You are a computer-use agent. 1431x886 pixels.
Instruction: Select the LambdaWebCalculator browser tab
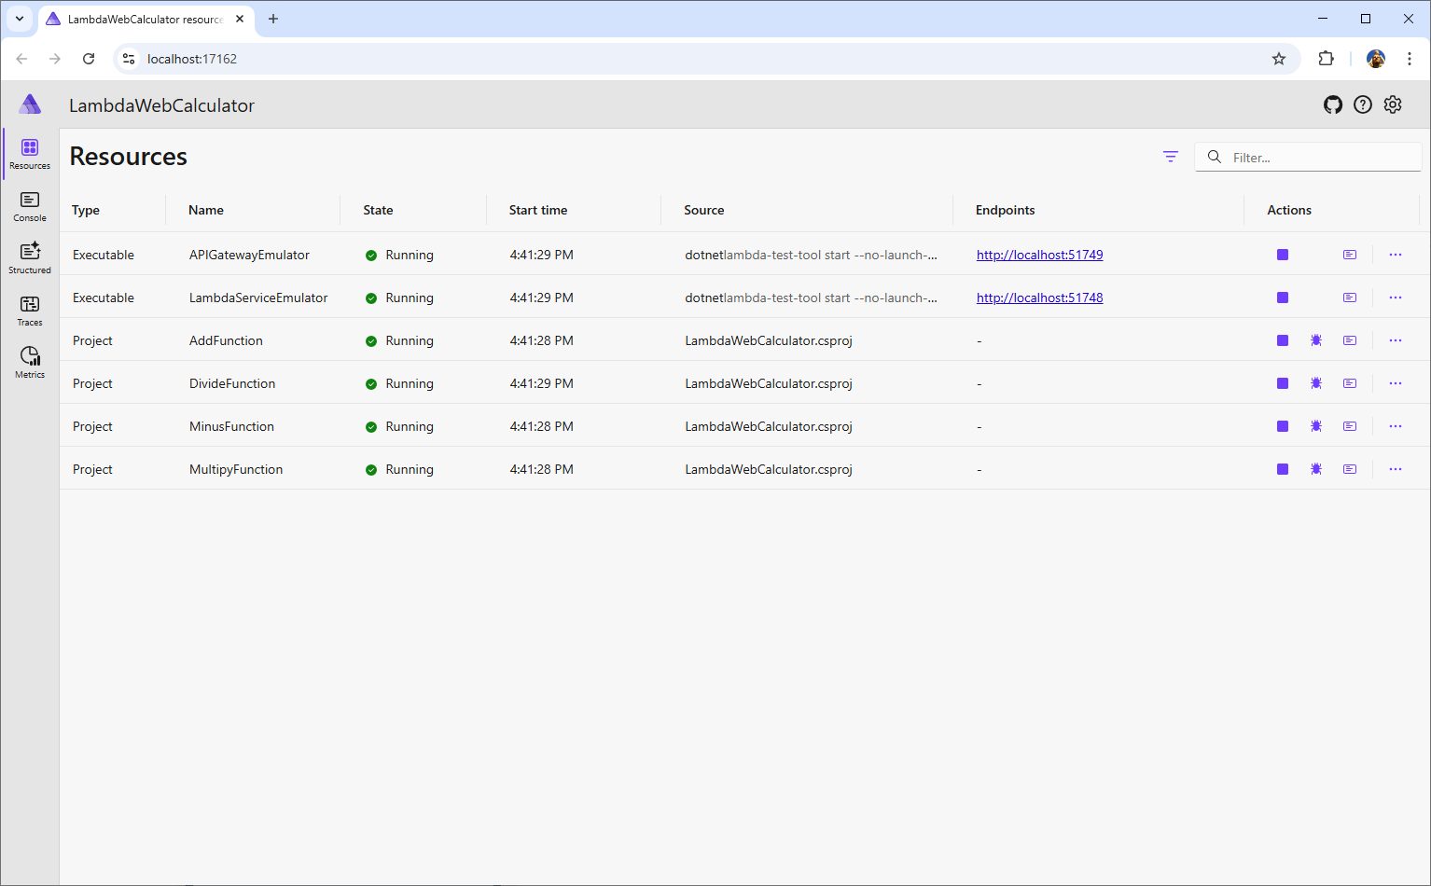click(146, 19)
